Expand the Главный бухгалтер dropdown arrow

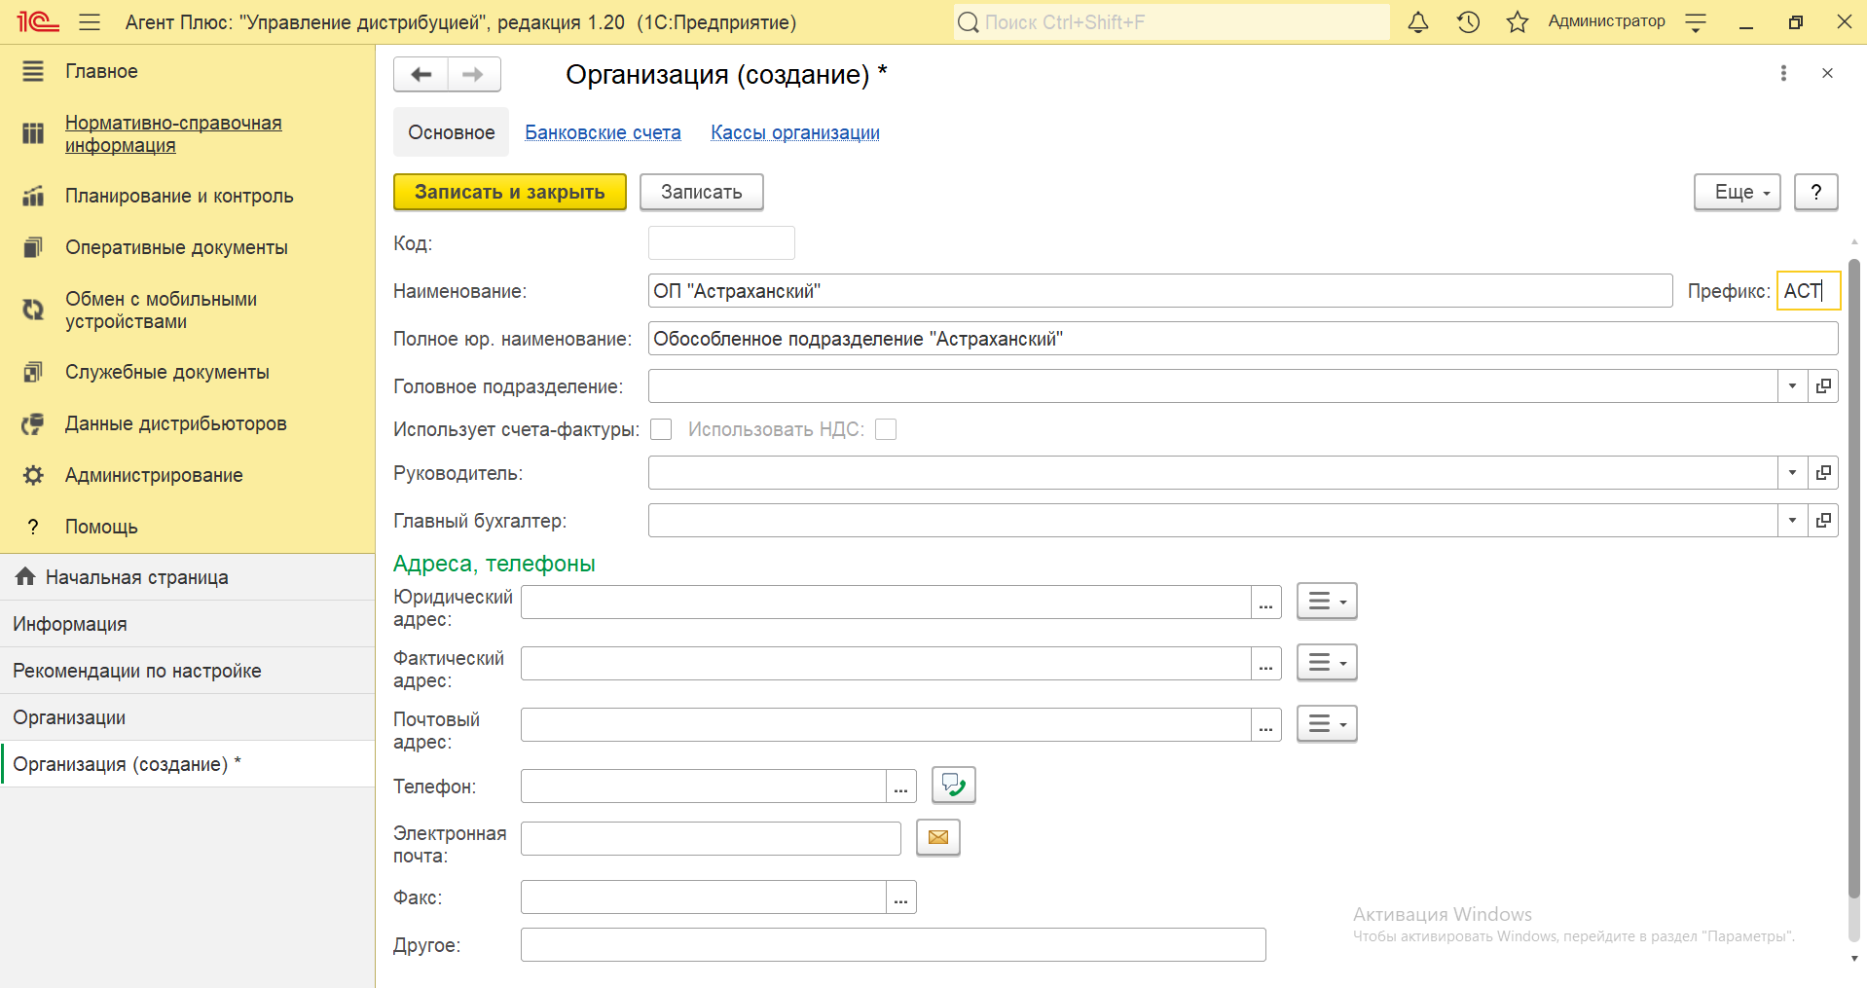[1792, 521]
